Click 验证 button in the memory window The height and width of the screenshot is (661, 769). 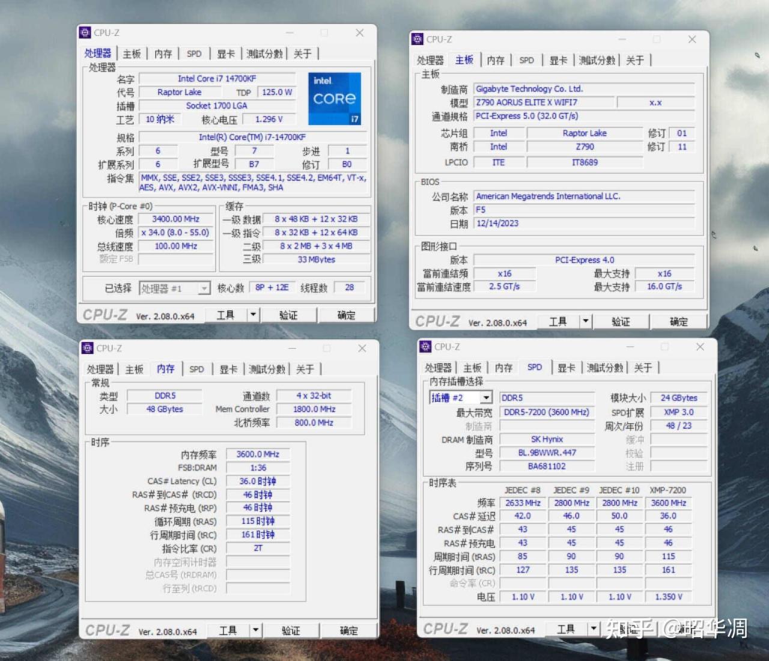click(291, 630)
